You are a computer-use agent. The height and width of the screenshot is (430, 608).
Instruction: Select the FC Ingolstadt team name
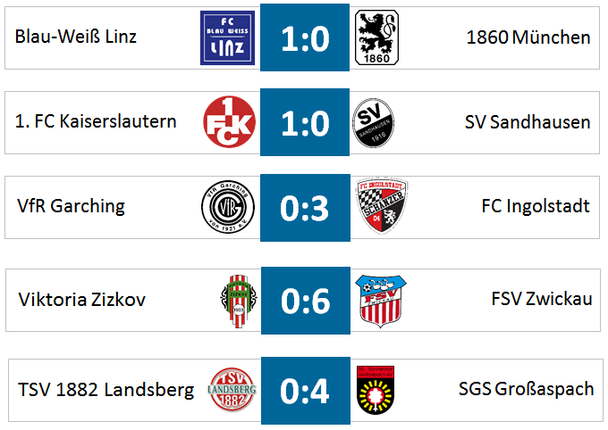pyautogui.click(x=536, y=206)
